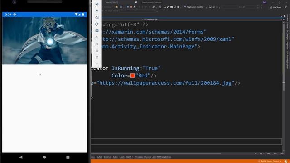Open the Autos tab
The height and width of the screenshot is (163, 290).
click(115, 157)
